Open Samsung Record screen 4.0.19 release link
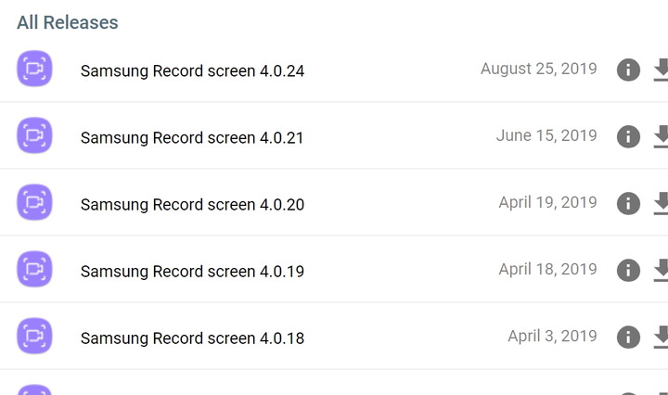668x395 pixels. point(192,271)
